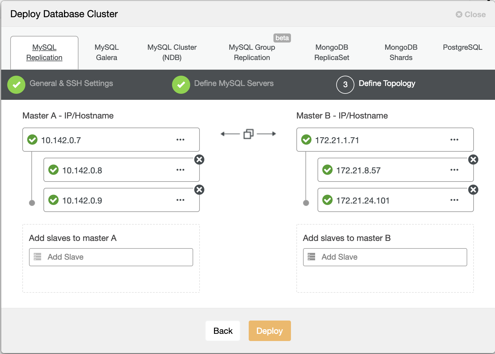Click Add Slave input for master A
495x354 pixels.
pyautogui.click(x=111, y=257)
